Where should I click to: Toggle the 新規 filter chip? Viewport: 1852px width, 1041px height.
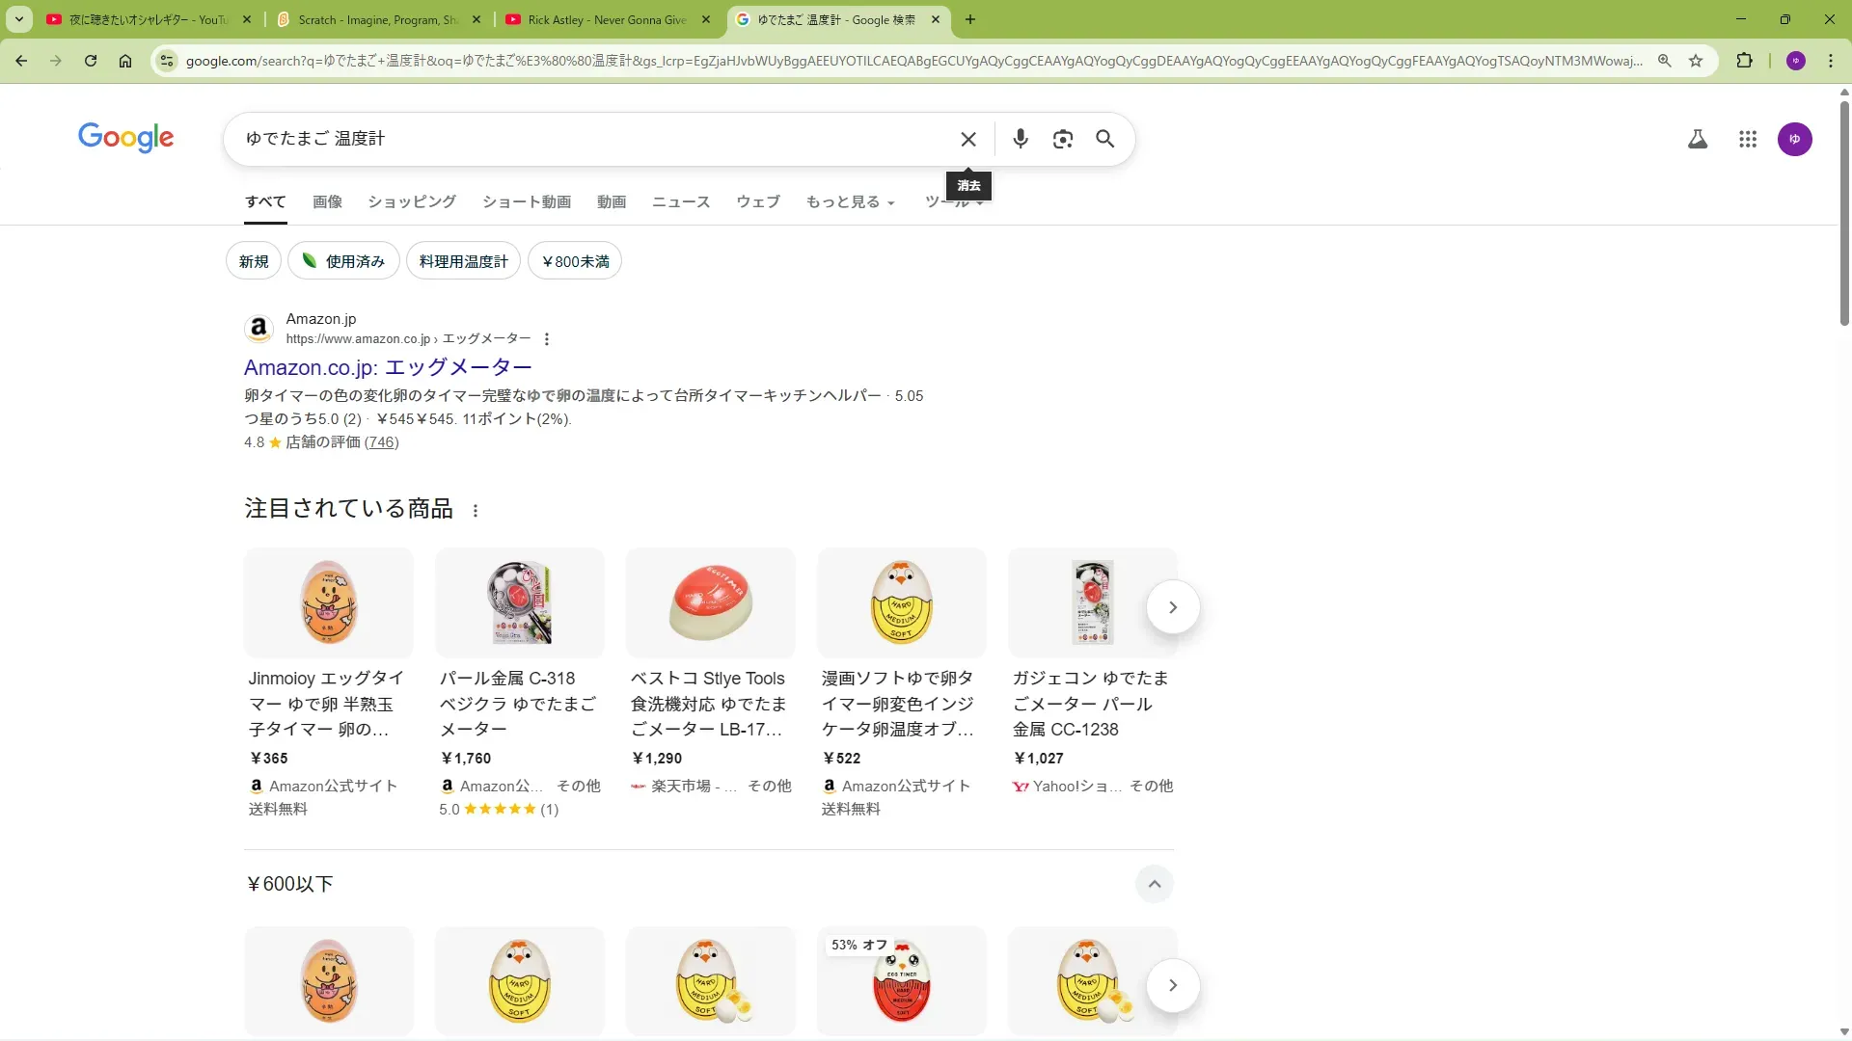tap(254, 261)
